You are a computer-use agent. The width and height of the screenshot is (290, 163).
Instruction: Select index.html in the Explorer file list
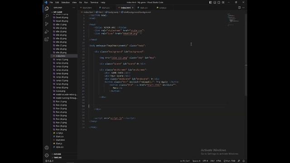click(x=64, y=56)
